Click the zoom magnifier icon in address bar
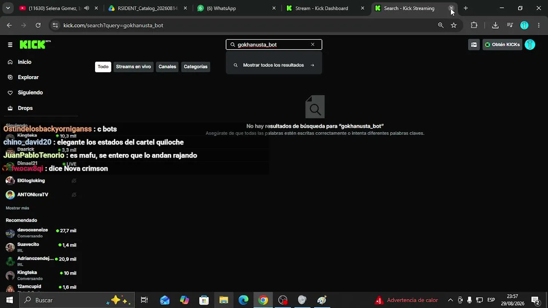This screenshot has height=308, width=548. pyautogui.click(x=441, y=25)
